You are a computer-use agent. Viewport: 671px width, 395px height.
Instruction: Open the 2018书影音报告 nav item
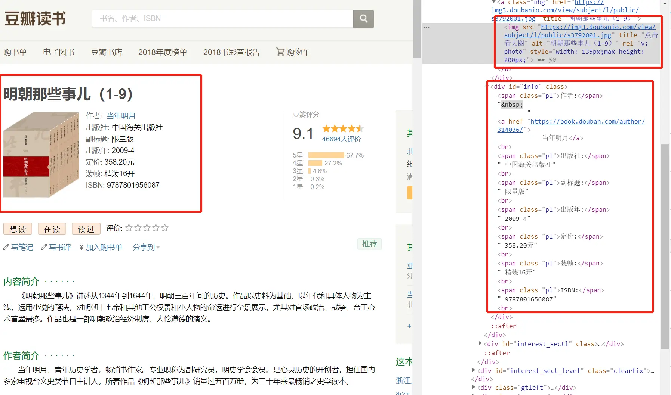(x=231, y=52)
